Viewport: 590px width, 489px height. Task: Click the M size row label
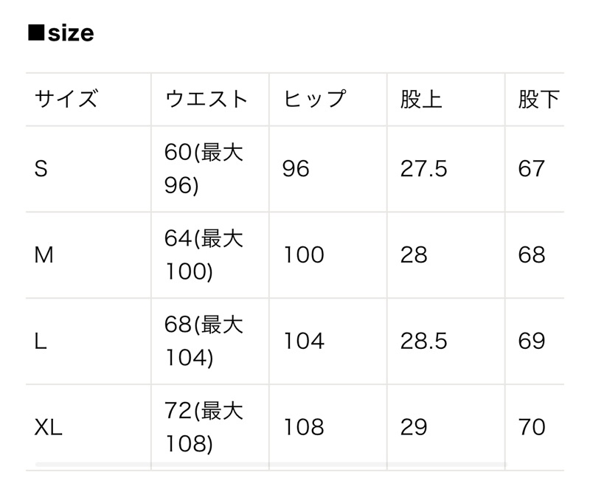click(44, 255)
